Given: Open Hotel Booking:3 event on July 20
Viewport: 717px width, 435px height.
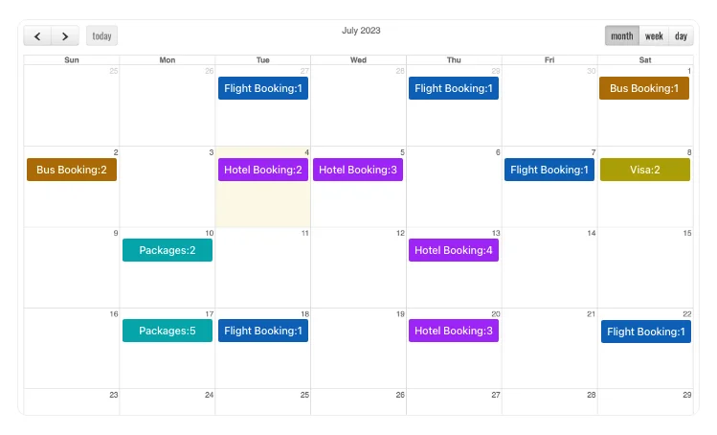Looking at the screenshot, I should 454,331.
